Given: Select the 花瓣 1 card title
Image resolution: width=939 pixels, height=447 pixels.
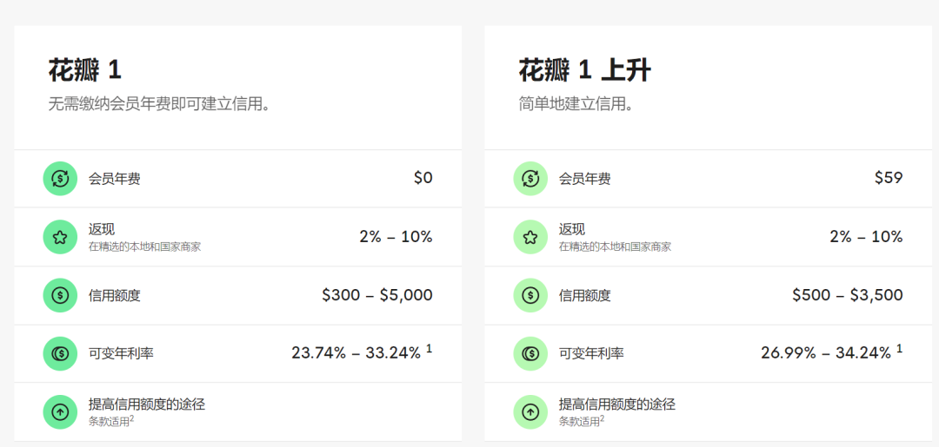Looking at the screenshot, I should tap(85, 70).
